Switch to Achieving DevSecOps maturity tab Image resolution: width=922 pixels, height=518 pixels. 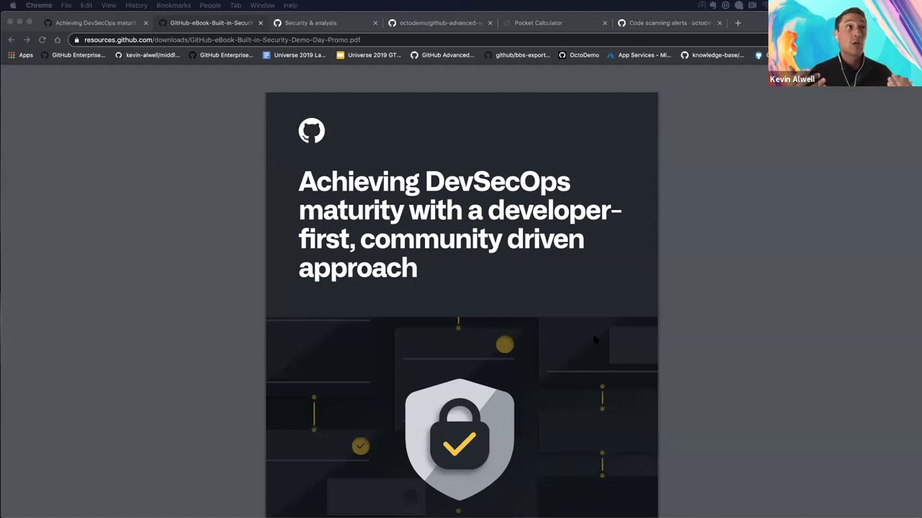click(95, 23)
